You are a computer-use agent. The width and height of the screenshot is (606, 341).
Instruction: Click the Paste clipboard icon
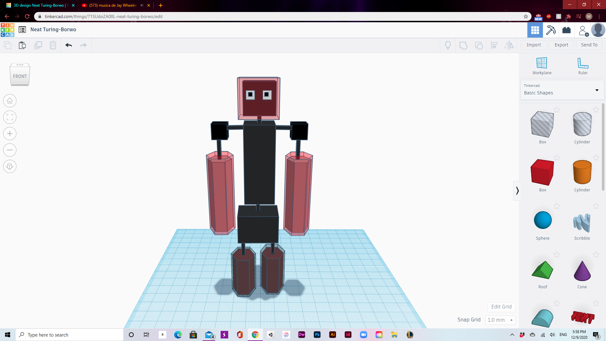pos(22,45)
